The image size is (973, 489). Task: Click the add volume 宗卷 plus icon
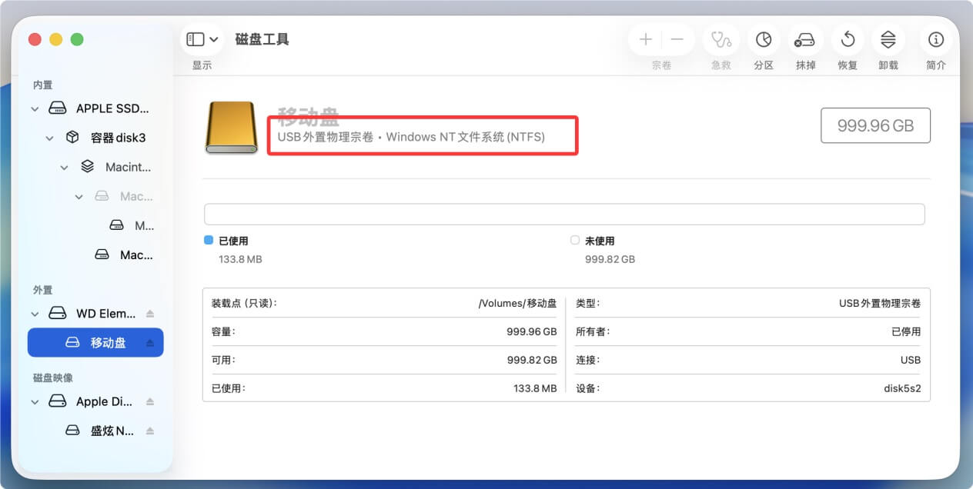tap(645, 38)
